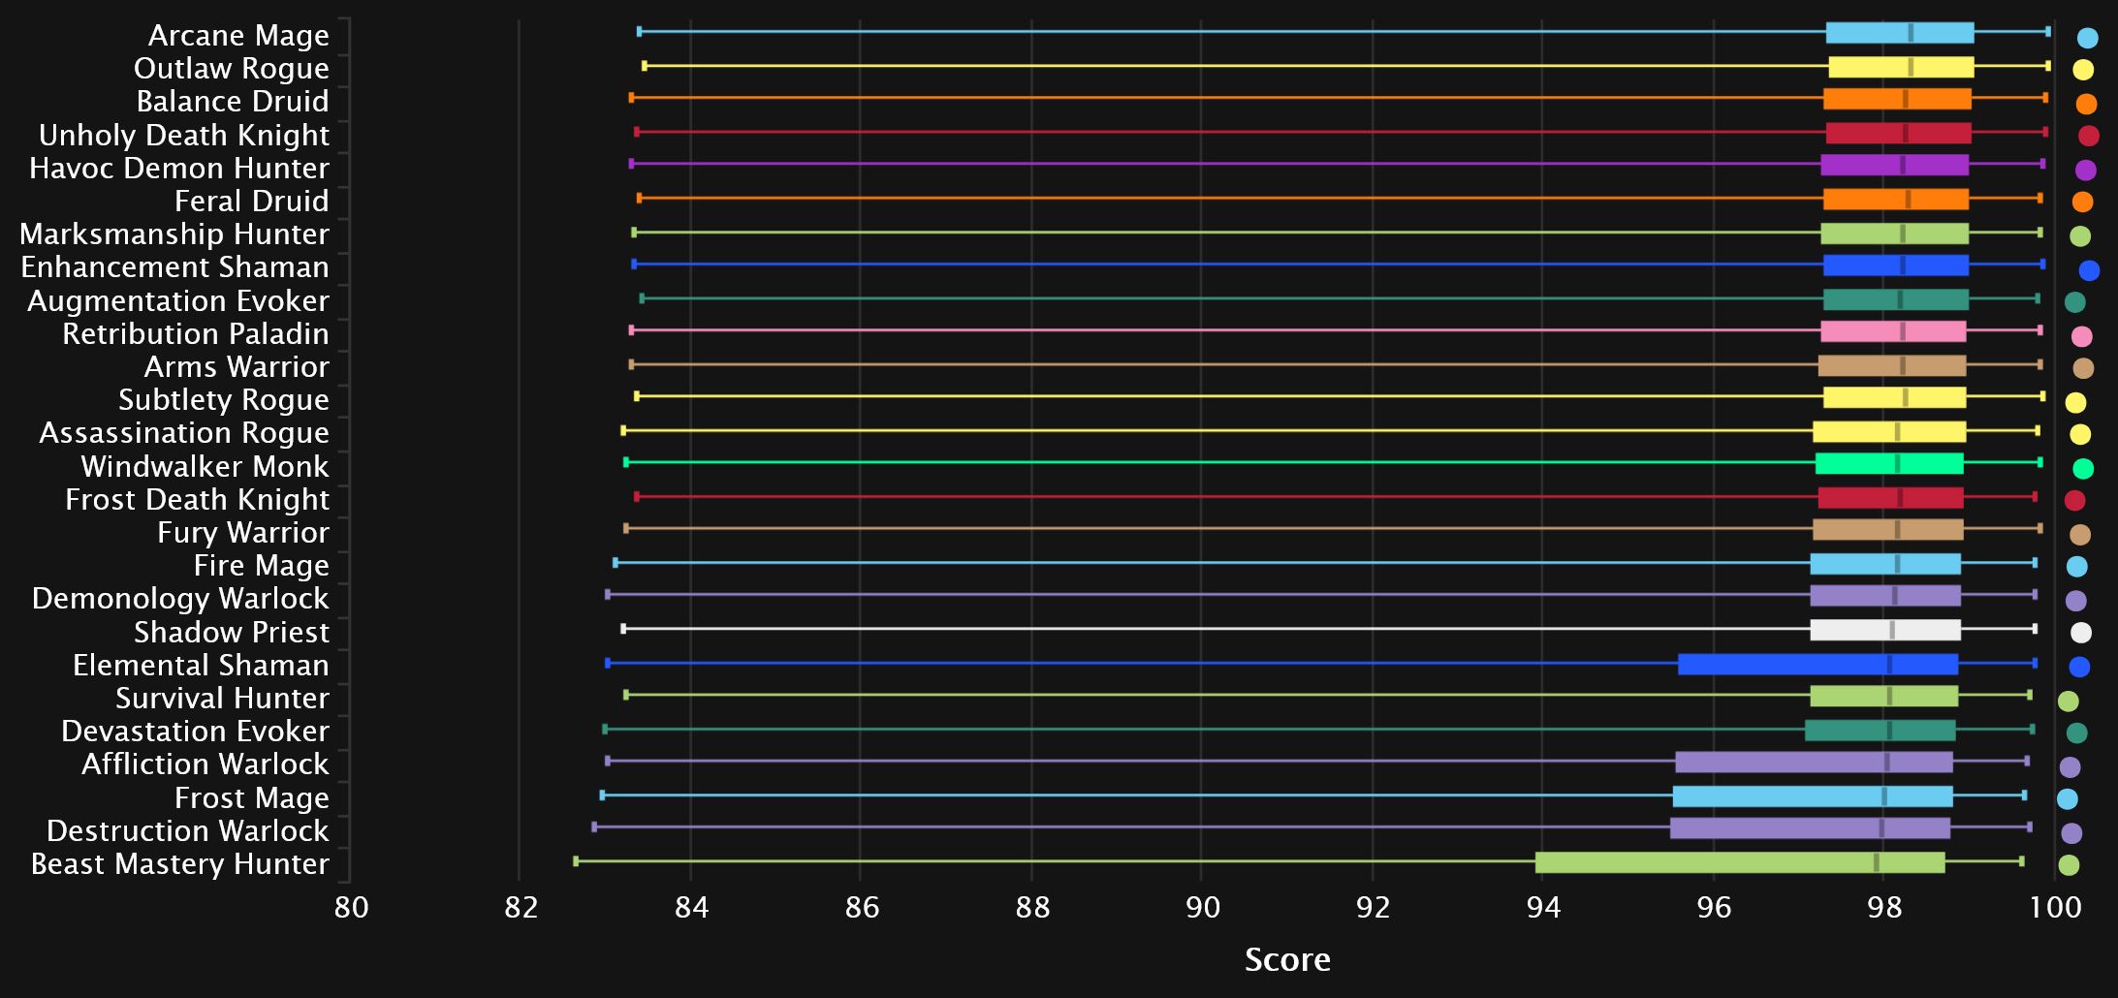Screen dimensions: 2118x998
Task: Click the Arcane Mage max outlier dot
Action: [2088, 38]
